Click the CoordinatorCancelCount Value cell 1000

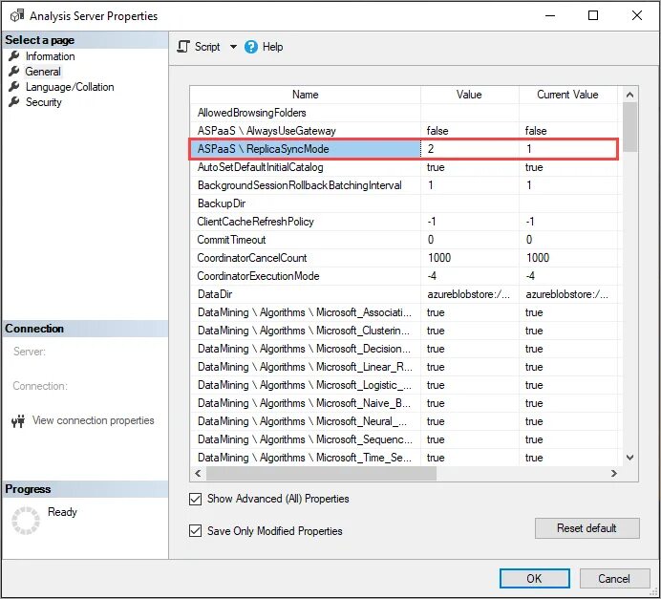click(469, 258)
